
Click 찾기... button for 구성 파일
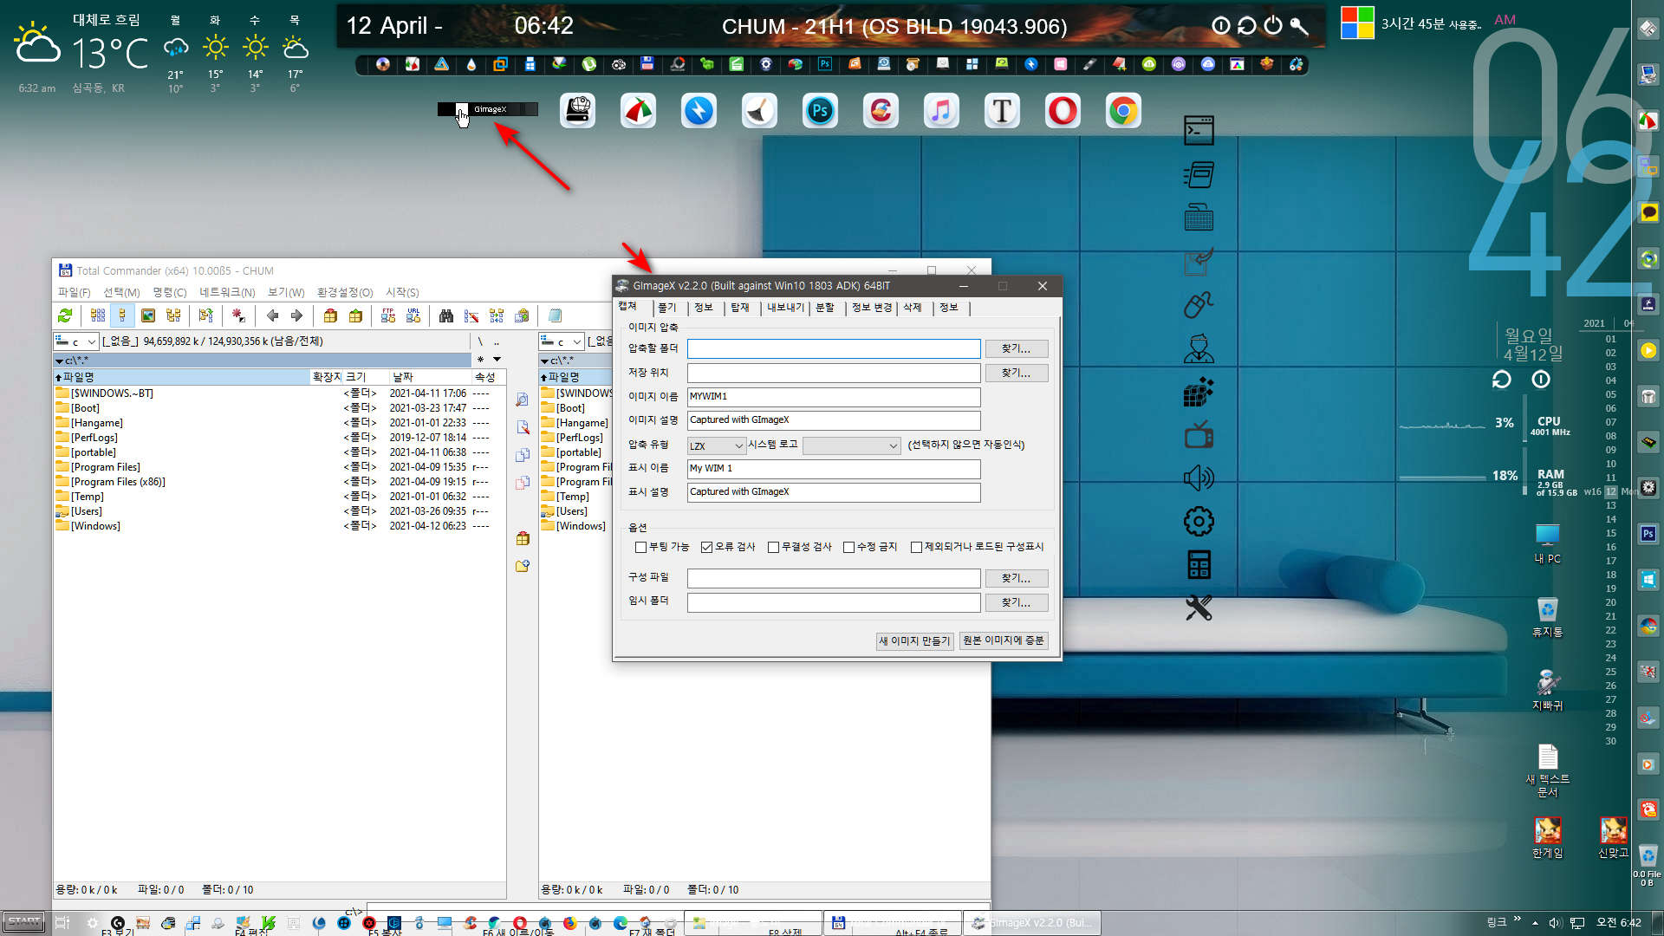click(x=1016, y=578)
